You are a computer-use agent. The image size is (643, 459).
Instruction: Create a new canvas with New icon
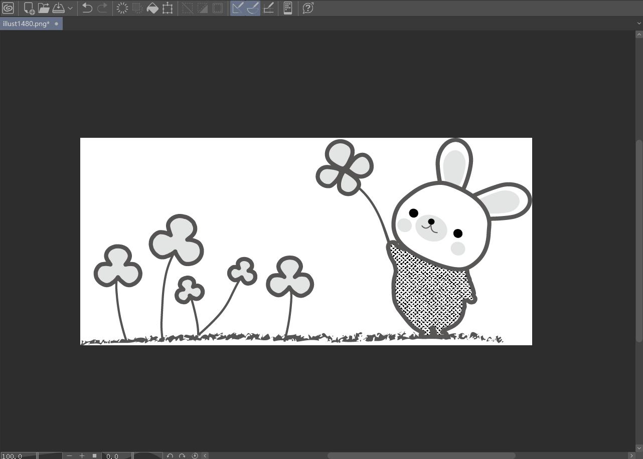click(x=29, y=8)
